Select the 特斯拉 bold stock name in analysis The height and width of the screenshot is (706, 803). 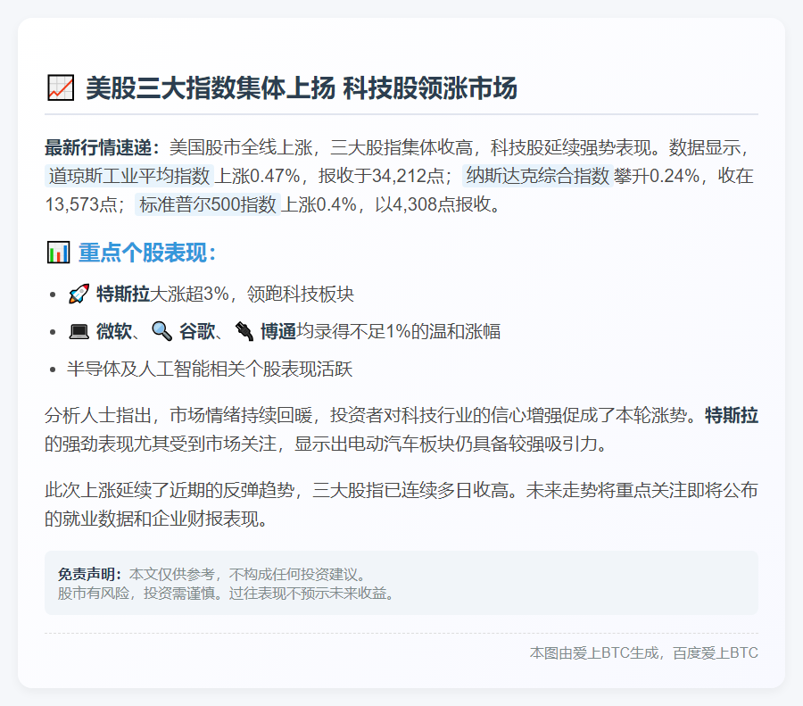tap(732, 415)
